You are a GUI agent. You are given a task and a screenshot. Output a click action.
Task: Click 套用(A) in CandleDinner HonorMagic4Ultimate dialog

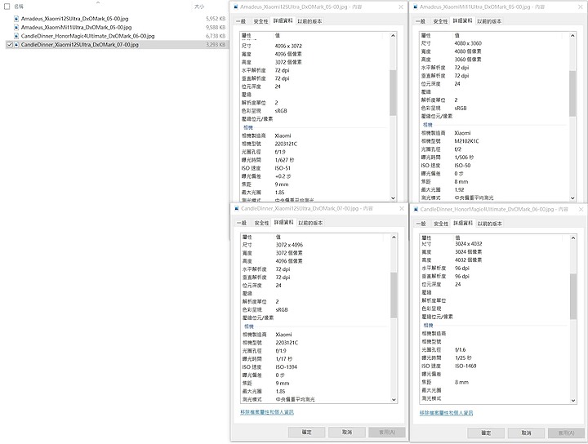point(566,433)
